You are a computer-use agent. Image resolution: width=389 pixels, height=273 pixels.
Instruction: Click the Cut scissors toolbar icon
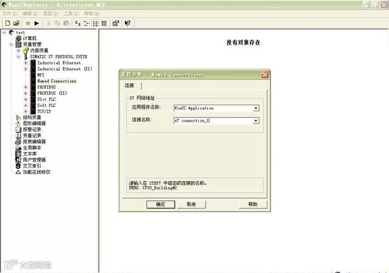[49, 23]
